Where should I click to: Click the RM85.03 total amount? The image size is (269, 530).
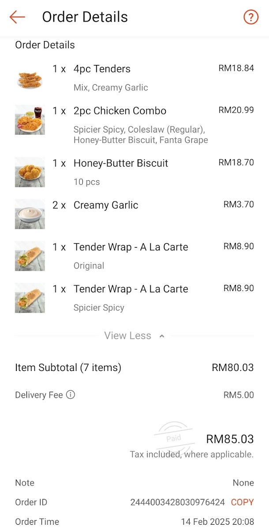[230, 439]
